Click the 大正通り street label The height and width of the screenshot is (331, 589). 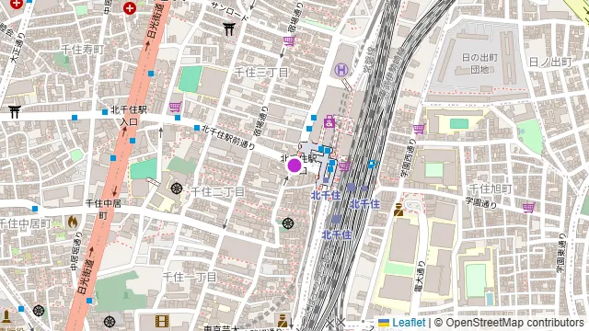[17, 48]
